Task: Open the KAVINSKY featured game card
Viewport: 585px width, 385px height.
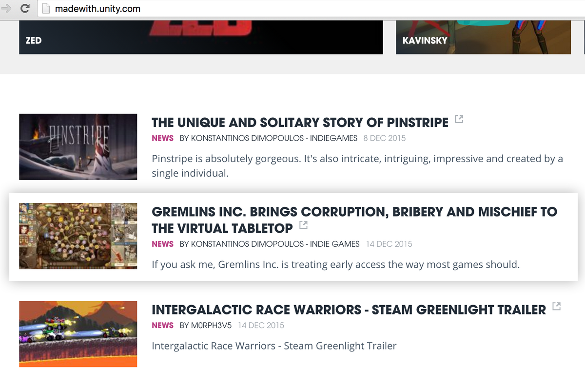Action: pyautogui.click(x=483, y=37)
